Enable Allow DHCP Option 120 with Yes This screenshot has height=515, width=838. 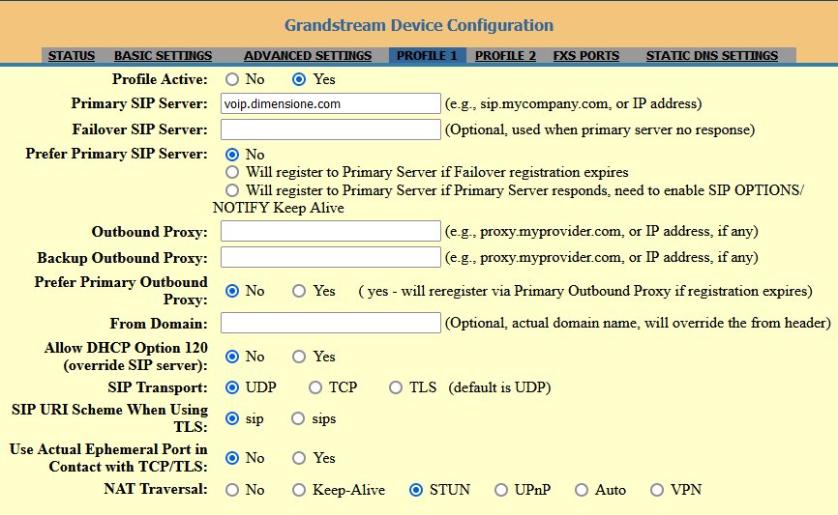pos(299,357)
